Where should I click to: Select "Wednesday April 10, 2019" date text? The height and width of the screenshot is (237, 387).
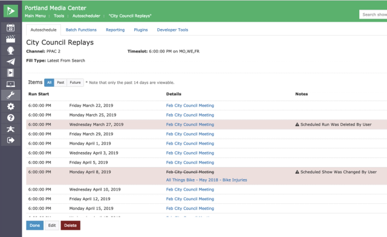pos(95,189)
